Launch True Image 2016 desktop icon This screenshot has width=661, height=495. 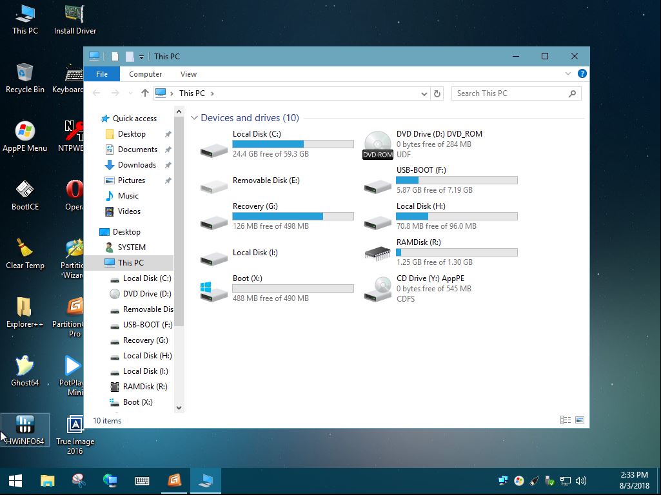[x=75, y=435]
